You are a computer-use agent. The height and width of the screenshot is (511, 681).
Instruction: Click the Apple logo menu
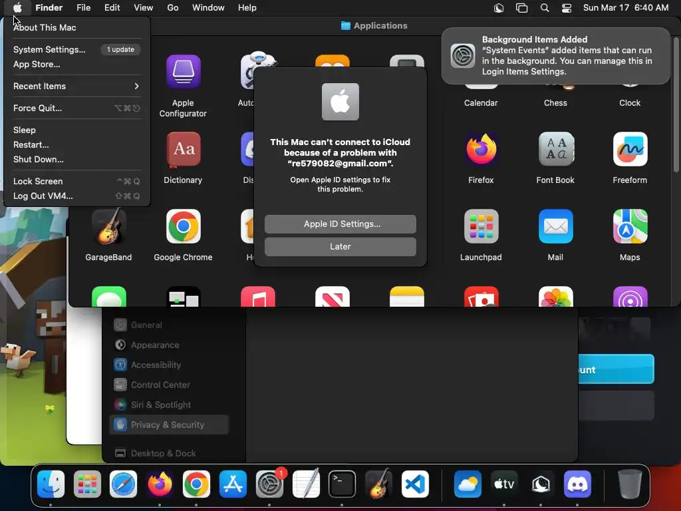point(17,8)
